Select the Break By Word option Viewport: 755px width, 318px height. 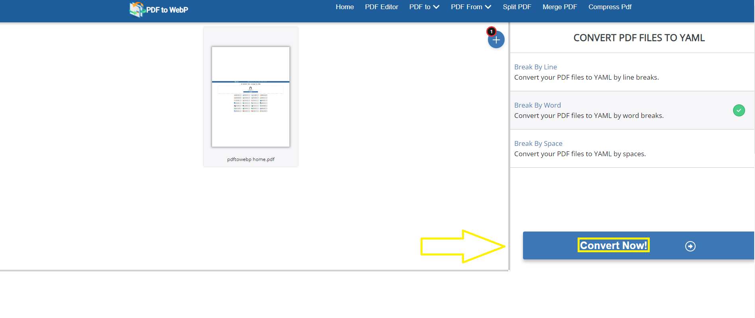632,110
